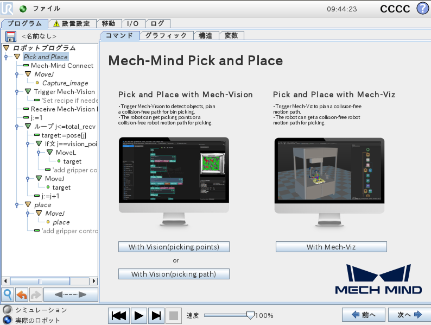431x325 pixels.
Task: Click the grey redo arrow
Action: (x=36, y=295)
